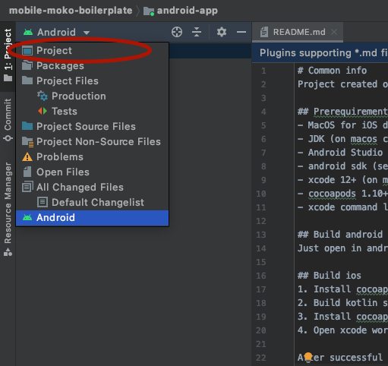Select Tests scope entry

coord(93,112)
